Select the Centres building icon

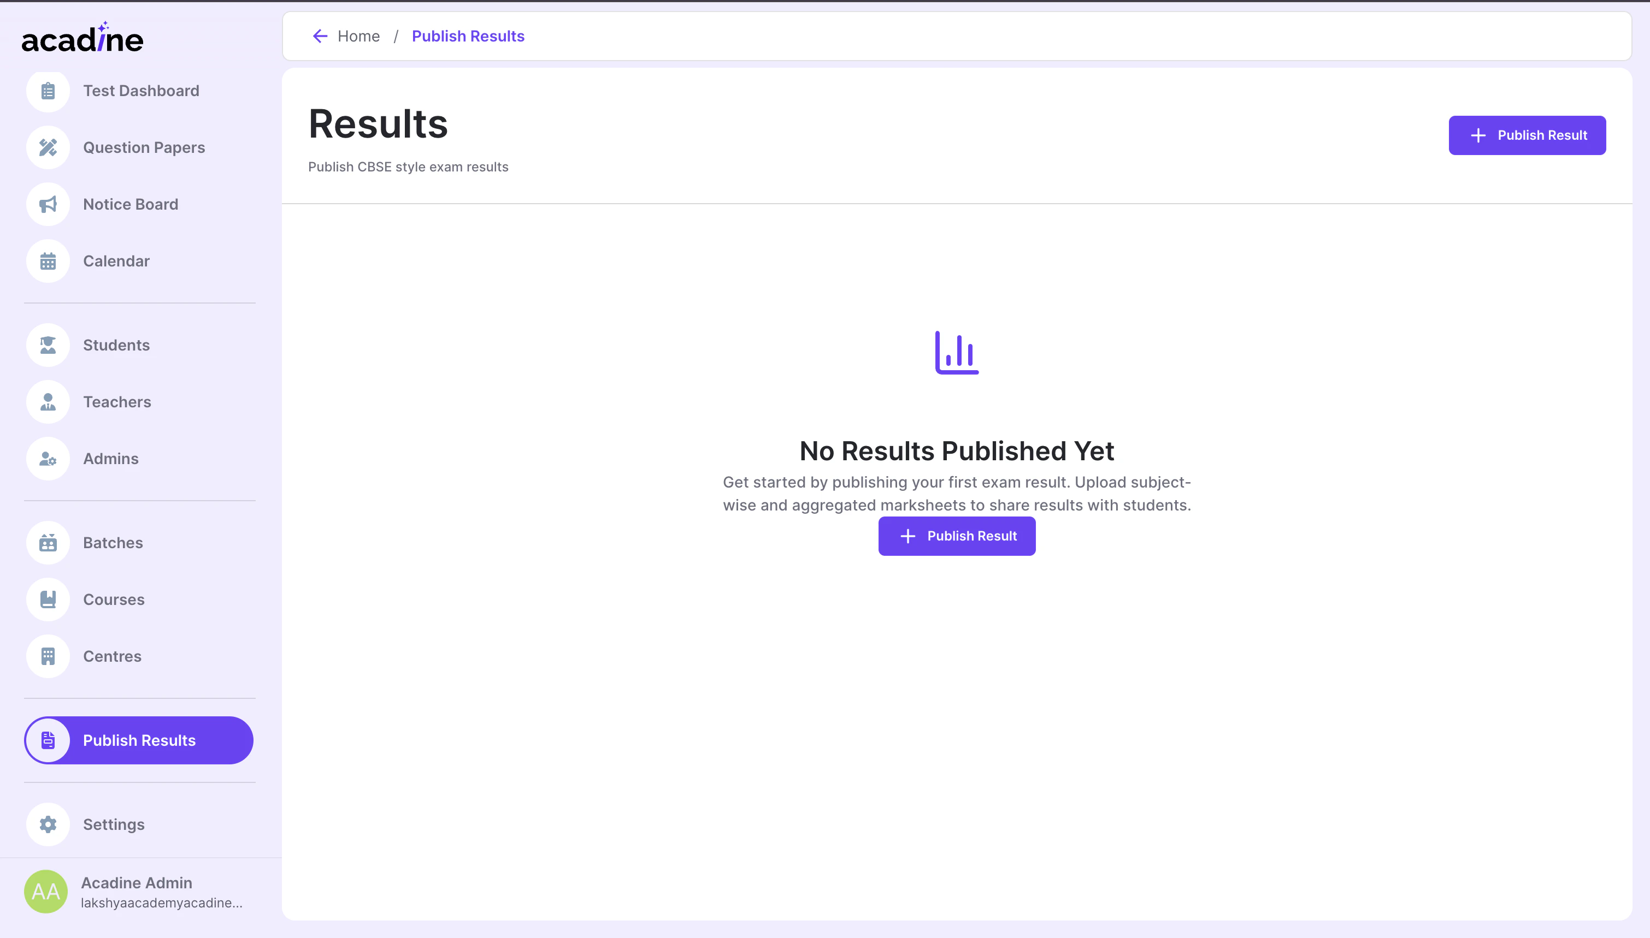[x=48, y=656]
